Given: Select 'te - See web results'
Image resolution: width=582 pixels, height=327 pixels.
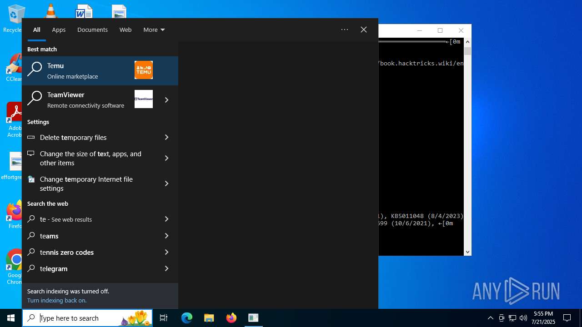Looking at the screenshot, I should tap(88, 219).
